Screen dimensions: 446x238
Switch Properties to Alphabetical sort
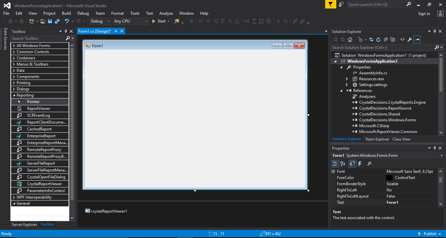(343, 164)
